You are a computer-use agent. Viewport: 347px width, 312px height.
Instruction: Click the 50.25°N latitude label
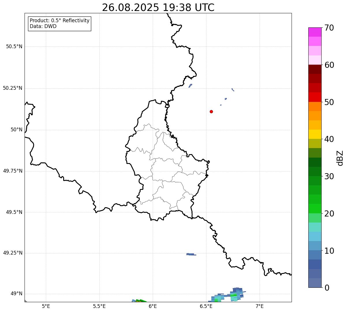[x=13, y=88]
